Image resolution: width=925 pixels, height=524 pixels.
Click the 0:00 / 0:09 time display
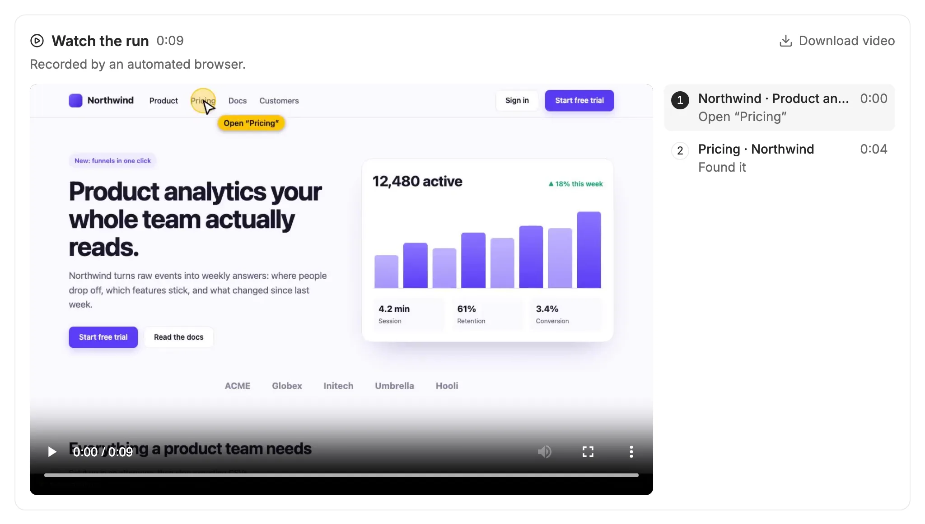point(103,452)
